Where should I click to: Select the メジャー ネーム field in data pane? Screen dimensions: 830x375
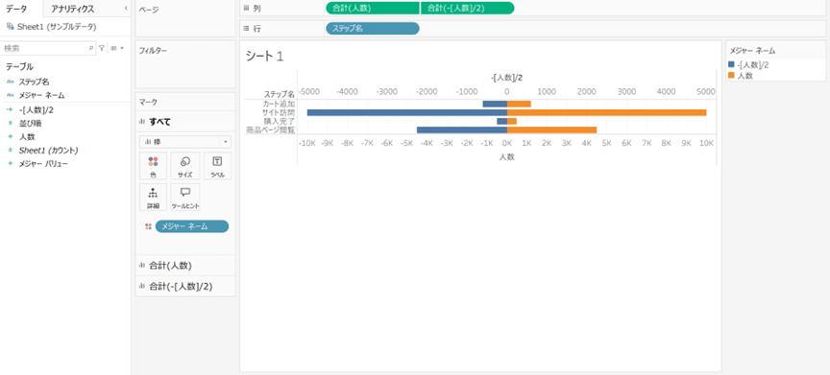pos(42,95)
